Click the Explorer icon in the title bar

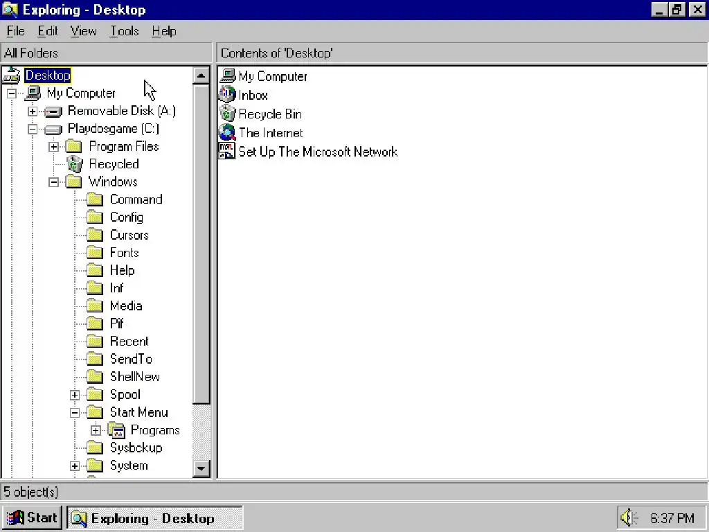pos(10,10)
